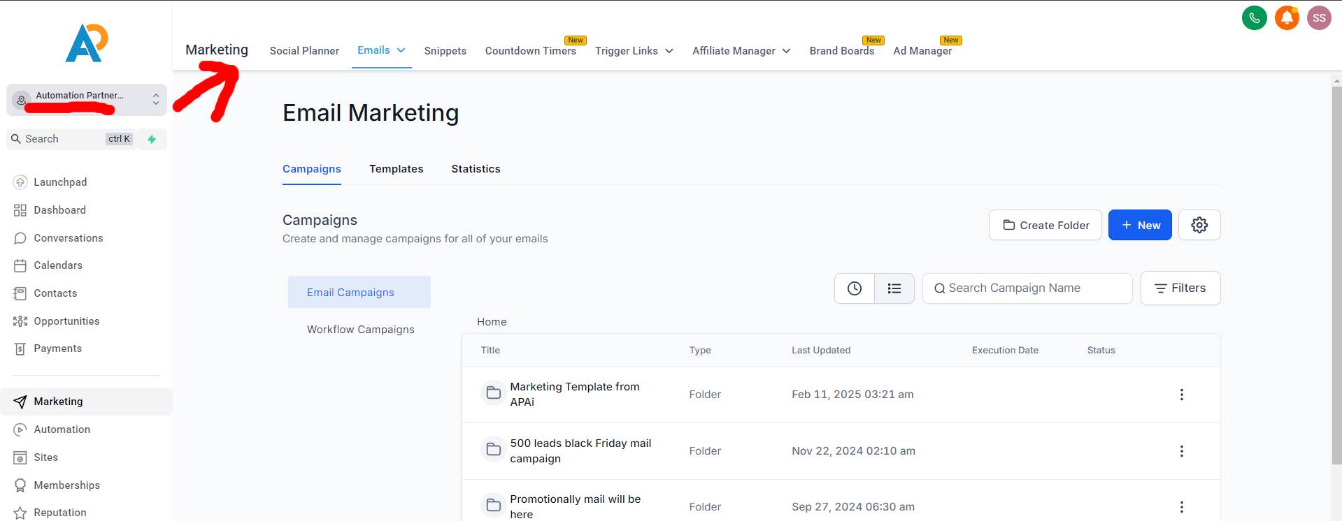Click the Title column header

coord(490,351)
